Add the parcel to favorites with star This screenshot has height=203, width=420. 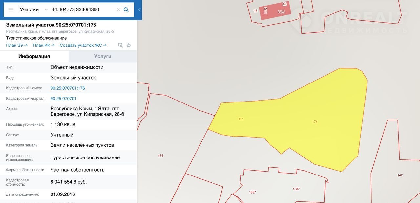pyautogui.click(x=129, y=46)
